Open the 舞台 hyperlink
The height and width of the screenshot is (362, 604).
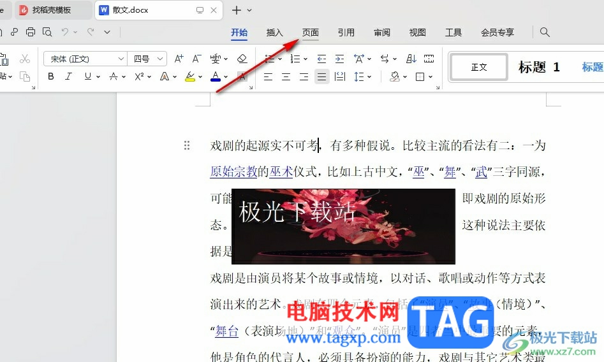click(x=227, y=331)
